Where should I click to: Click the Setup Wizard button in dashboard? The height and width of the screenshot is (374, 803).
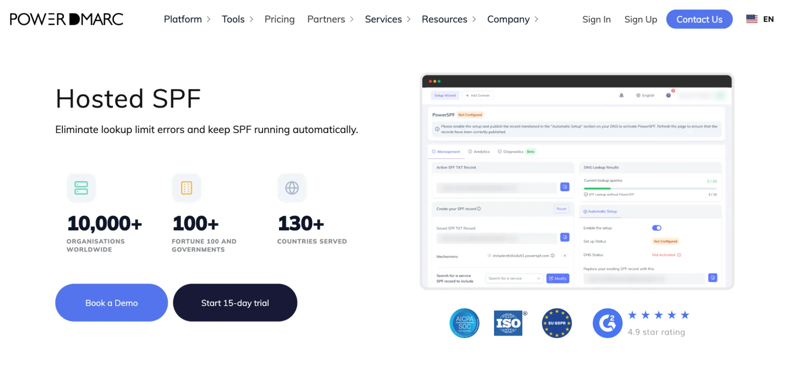click(445, 95)
